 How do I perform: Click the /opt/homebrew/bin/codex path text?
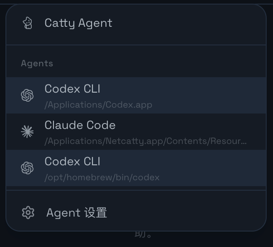coord(102,178)
